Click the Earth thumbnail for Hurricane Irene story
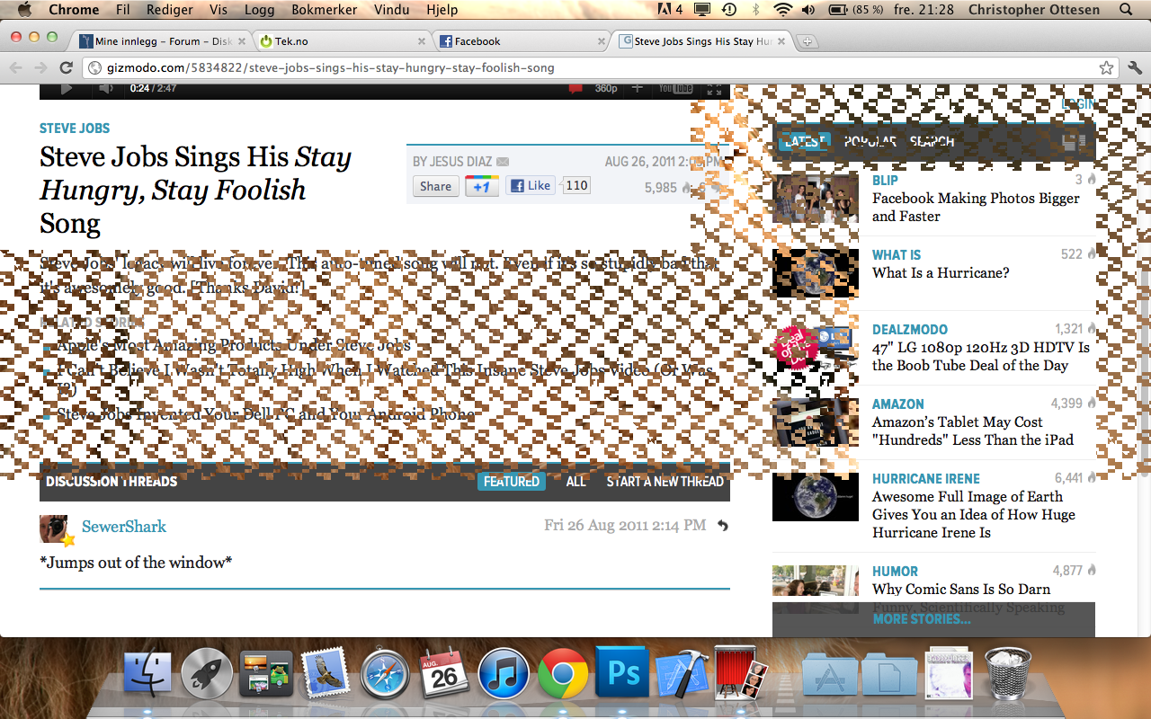 (816, 497)
